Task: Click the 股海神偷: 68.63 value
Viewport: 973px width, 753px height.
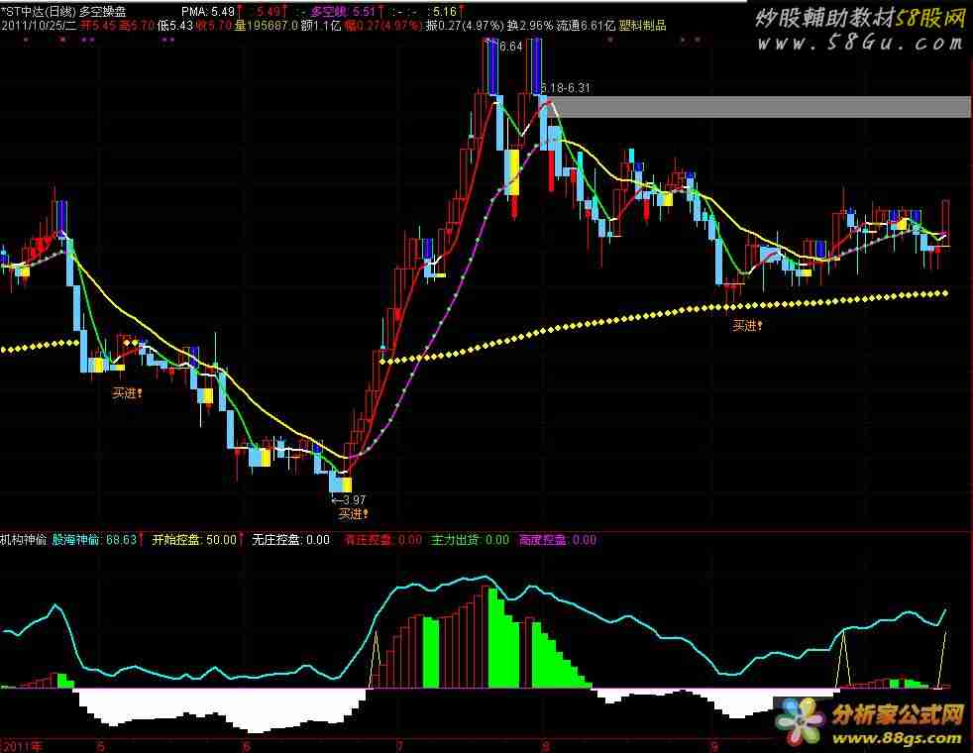Action: tap(94, 540)
